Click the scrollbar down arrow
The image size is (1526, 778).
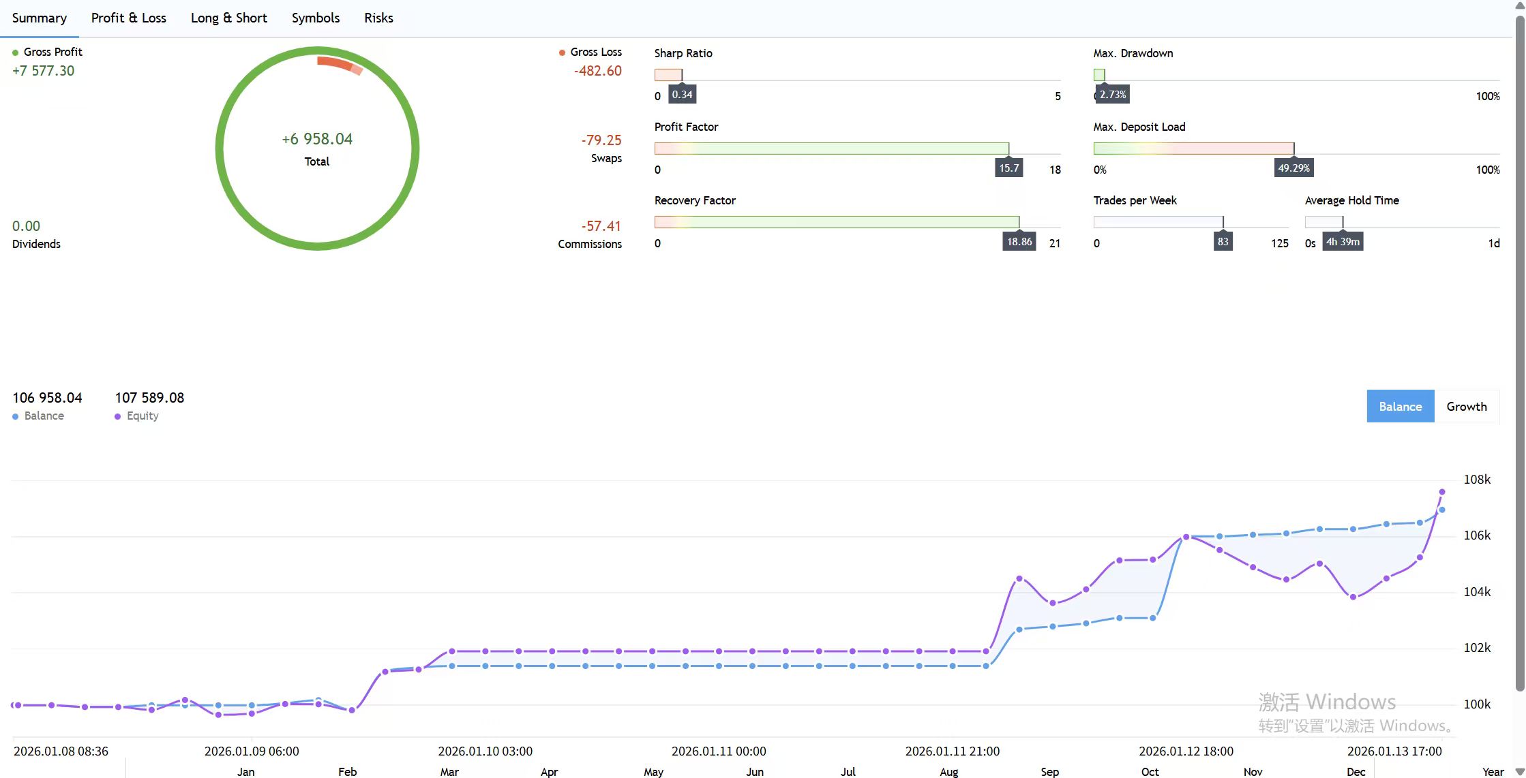1519,771
